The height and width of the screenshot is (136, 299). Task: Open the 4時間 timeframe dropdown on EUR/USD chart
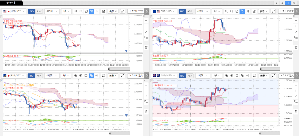click(203, 11)
